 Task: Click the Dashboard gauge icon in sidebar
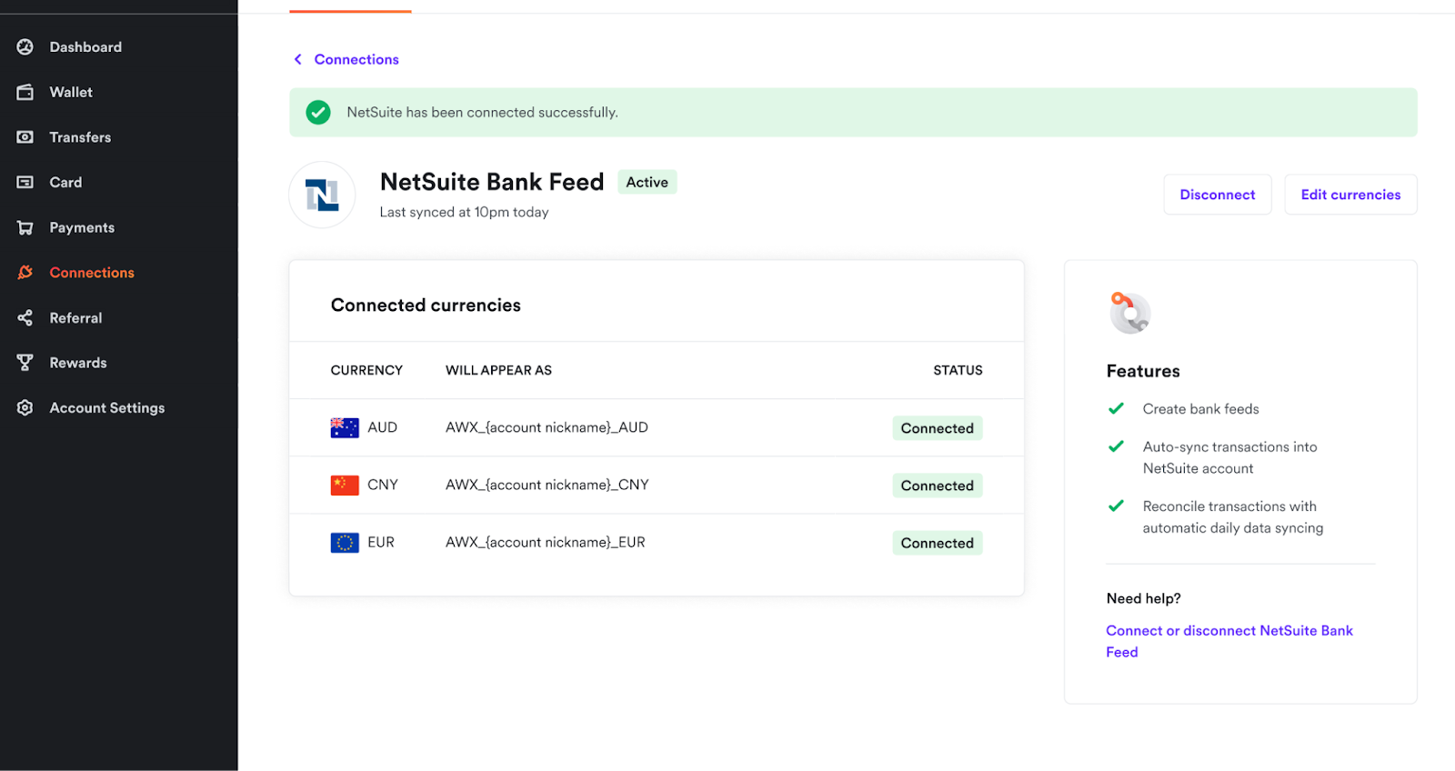coord(25,47)
